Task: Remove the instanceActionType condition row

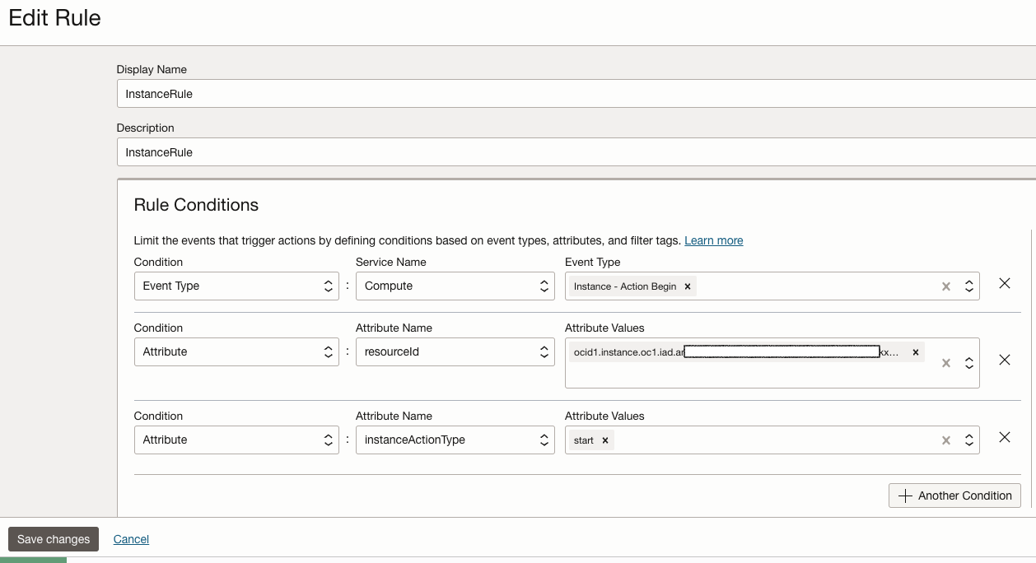Action: (x=1004, y=437)
